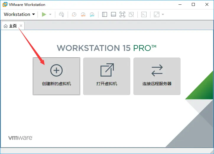This screenshot has height=154, width=214.
Task: Click the green power on play button
Action: point(44,14)
